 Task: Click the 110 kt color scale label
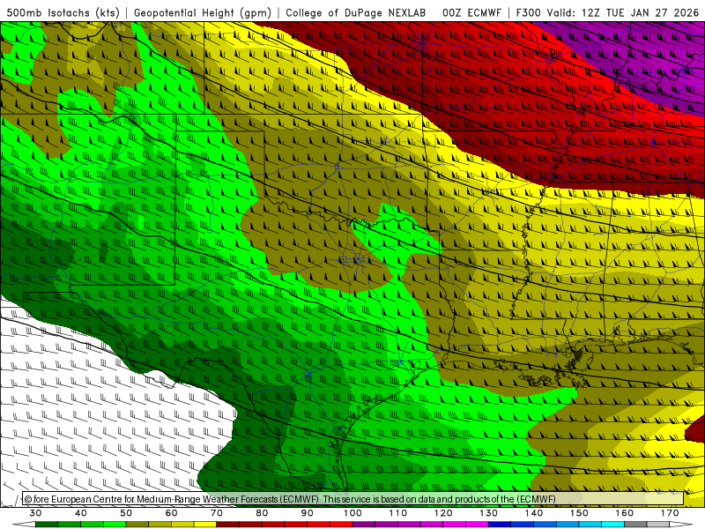point(398,513)
